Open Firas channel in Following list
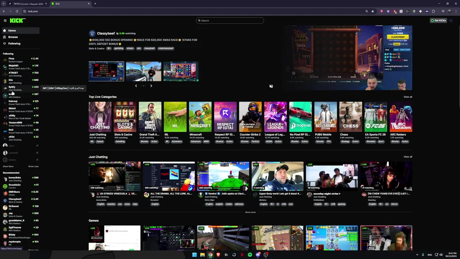 tap(20, 60)
